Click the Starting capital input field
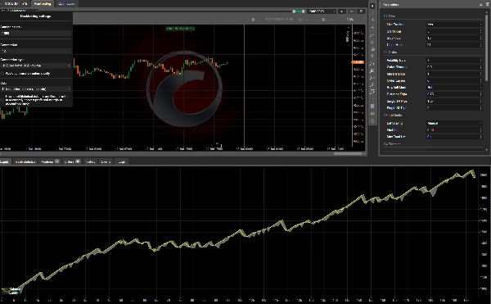The width and height of the screenshot is (491, 304). pos(36,33)
